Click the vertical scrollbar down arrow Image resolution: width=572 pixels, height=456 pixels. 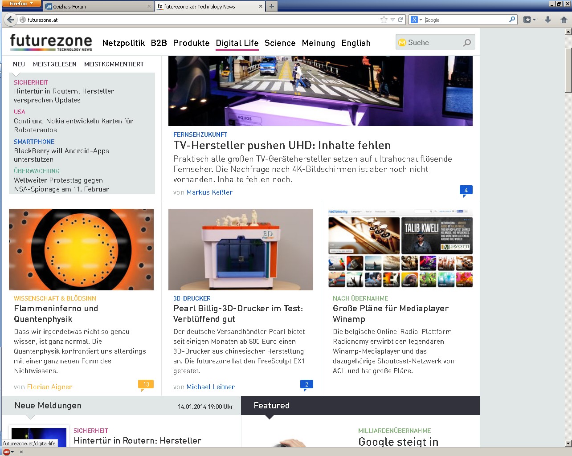click(x=568, y=443)
